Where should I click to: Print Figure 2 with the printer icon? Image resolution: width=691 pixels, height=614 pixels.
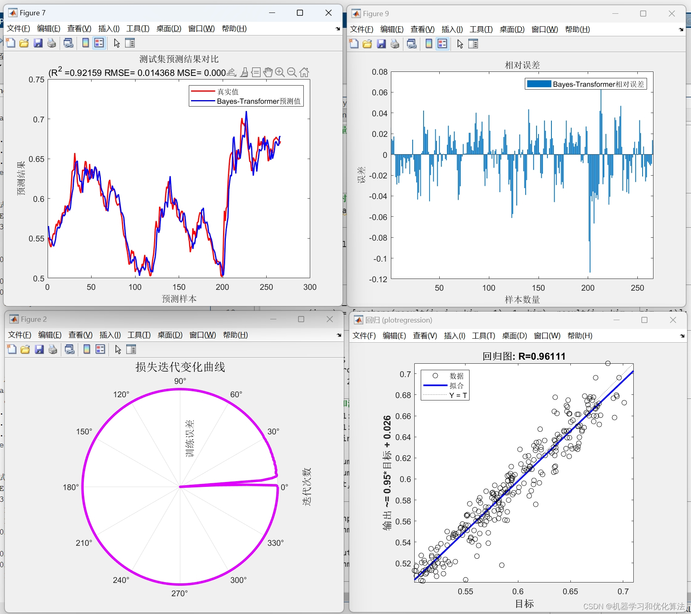coord(53,349)
